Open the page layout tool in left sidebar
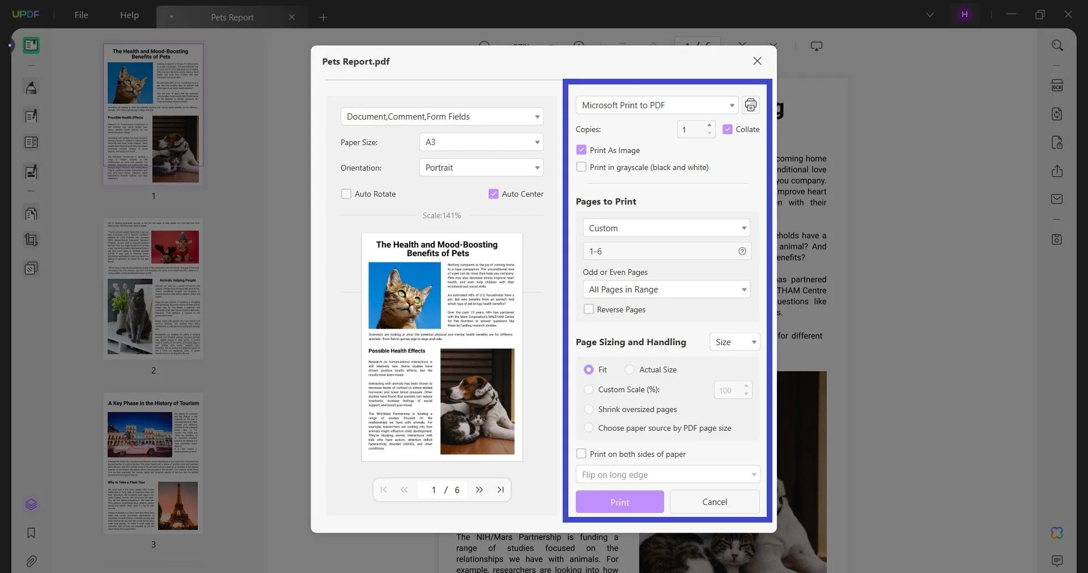The width and height of the screenshot is (1088, 573). pos(31,142)
